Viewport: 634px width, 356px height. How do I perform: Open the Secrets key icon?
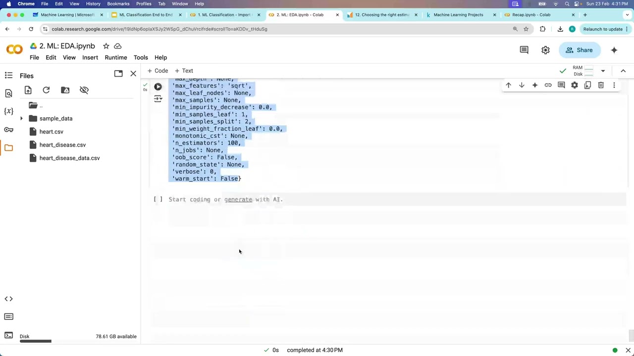tap(8, 130)
